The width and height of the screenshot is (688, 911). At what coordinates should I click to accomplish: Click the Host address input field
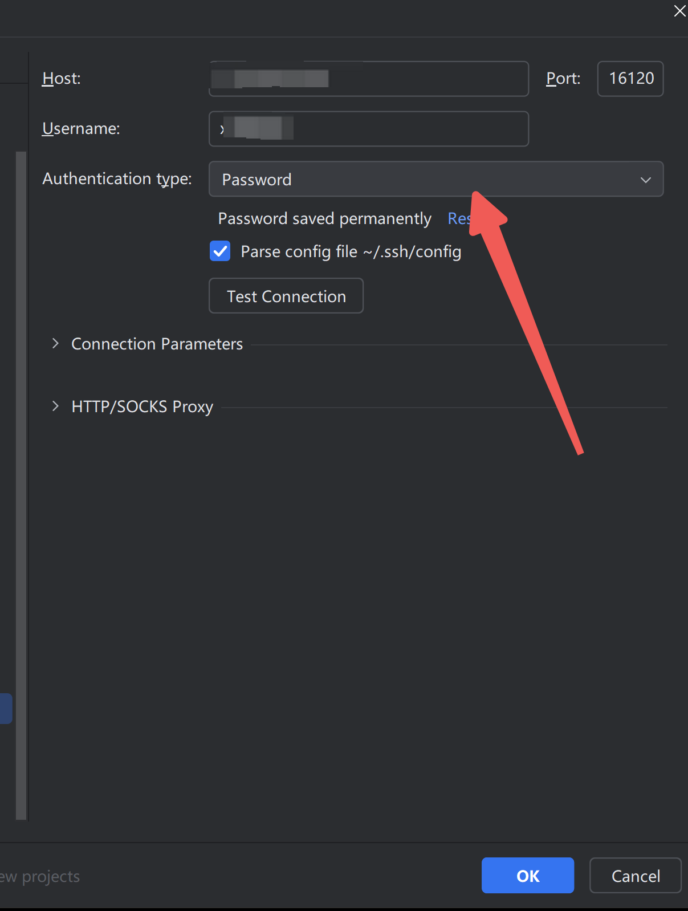point(369,79)
